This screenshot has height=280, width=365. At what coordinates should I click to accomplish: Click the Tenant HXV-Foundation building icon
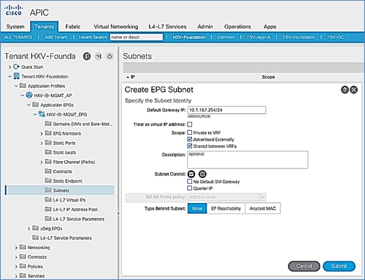[17, 76]
